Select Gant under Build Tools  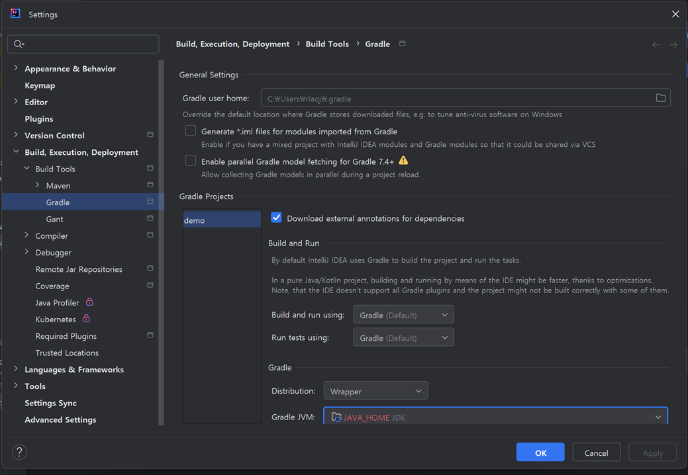(54, 219)
